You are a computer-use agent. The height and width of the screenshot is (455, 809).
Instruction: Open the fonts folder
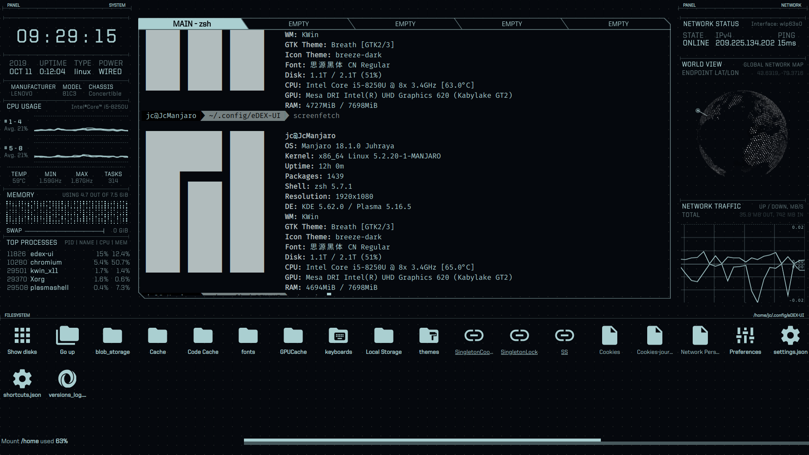click(x=248, y=335)
